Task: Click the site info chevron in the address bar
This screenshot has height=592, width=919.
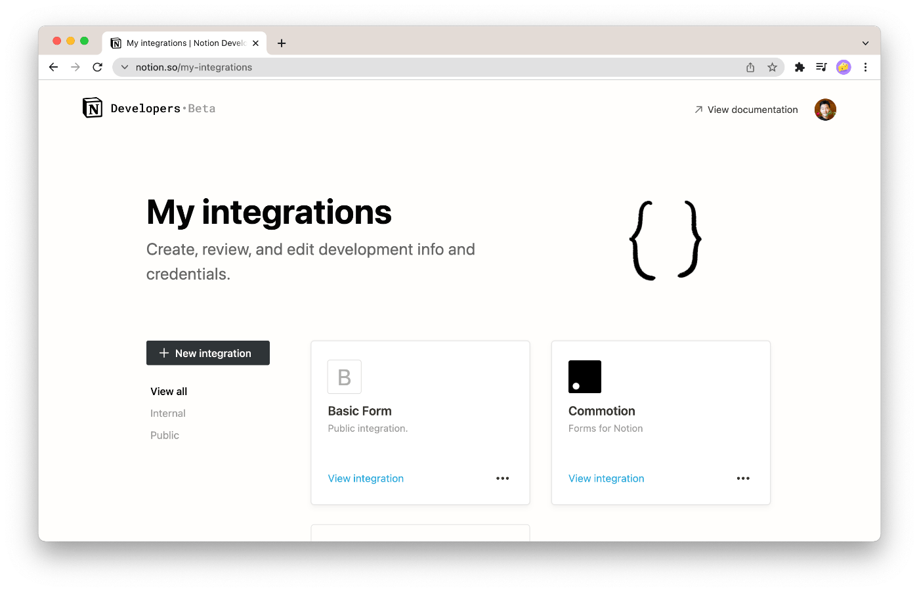Action: 125,67
